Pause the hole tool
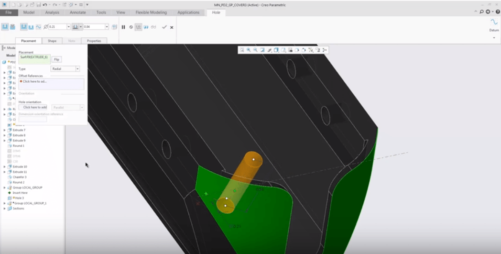This screenshot has height=254, width=501. pyautogui.click(x=123, y=27)
